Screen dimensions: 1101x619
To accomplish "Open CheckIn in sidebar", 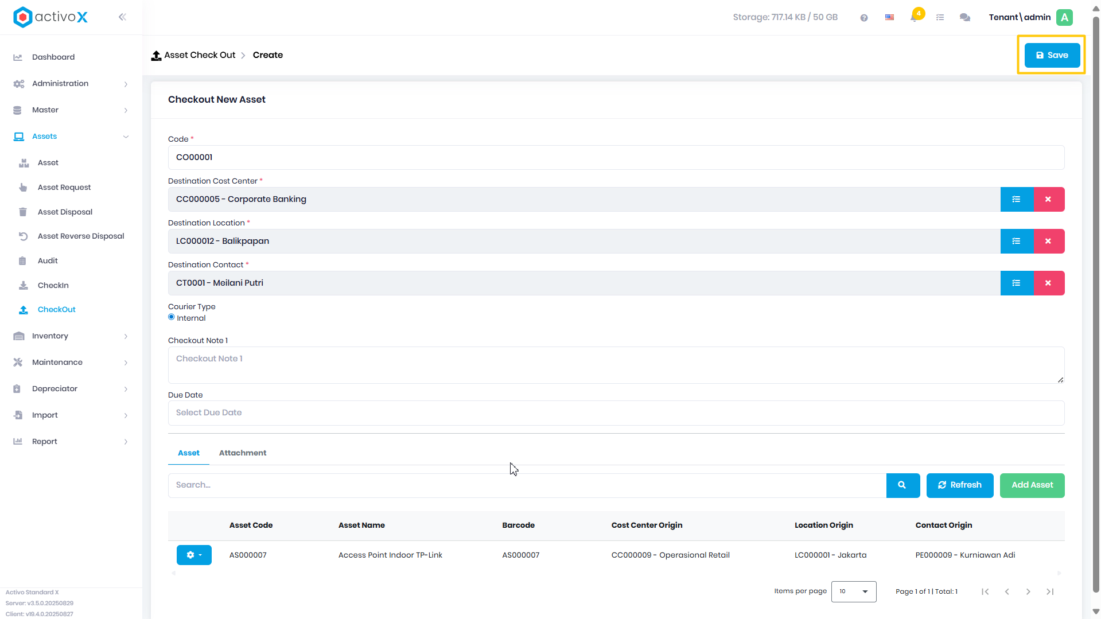I will (53, 286).
